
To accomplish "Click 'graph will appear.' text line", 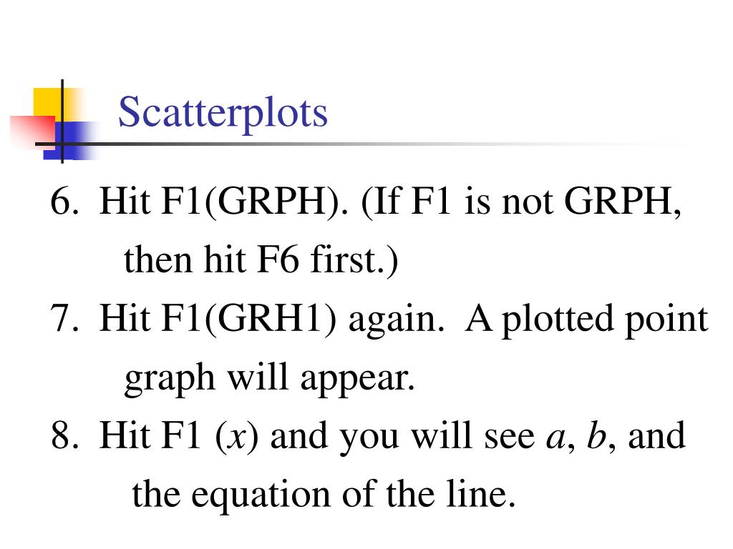I will click(269, 378).
